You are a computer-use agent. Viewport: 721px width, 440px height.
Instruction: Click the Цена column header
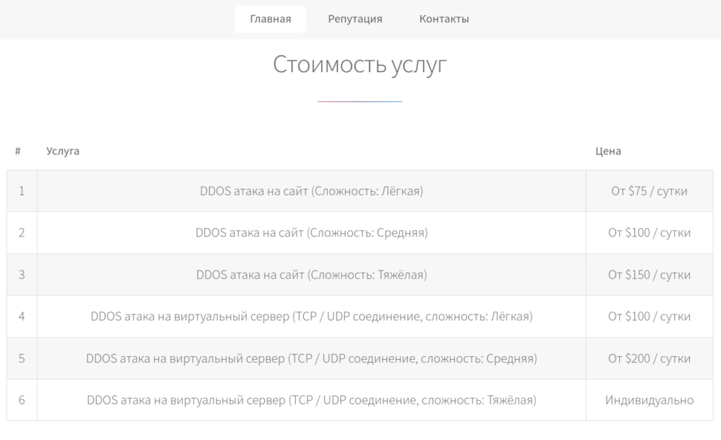[x=608, y=151]
